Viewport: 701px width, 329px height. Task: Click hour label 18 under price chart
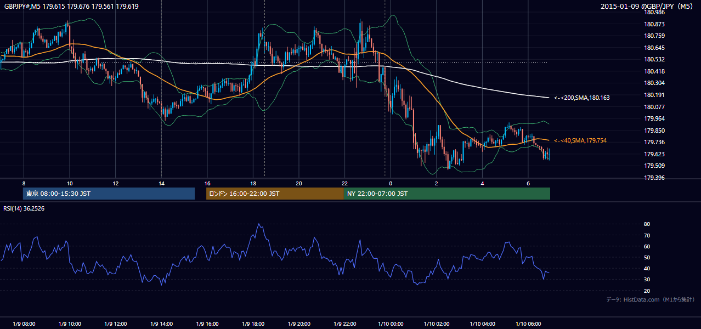pos(253,183)
